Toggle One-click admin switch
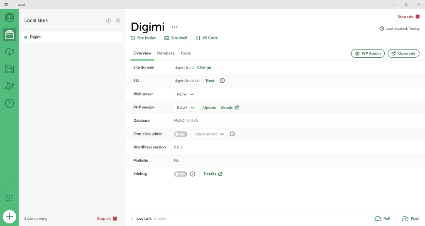The height and width of the screenshot is (226, 425). pyautogui.click(x=181, y=134)
